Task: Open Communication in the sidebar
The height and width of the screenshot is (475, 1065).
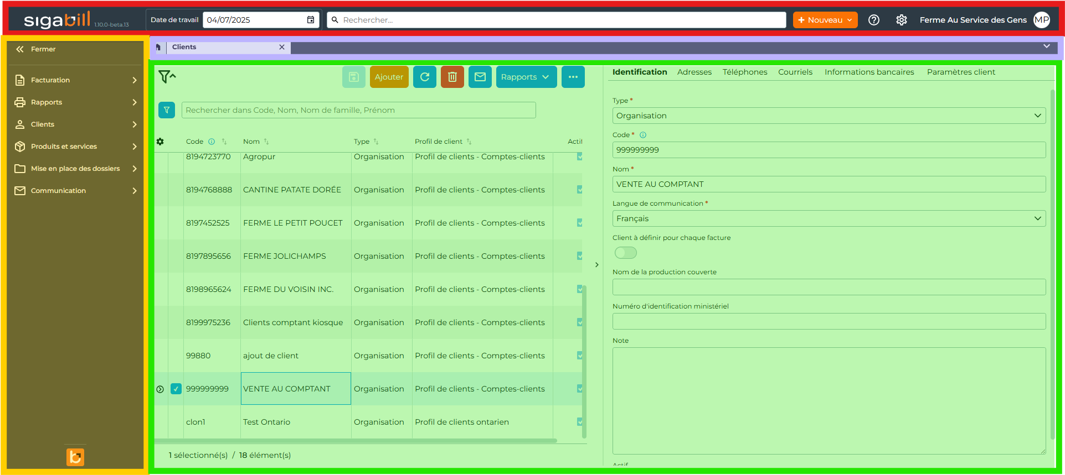Action: (75, 191)
